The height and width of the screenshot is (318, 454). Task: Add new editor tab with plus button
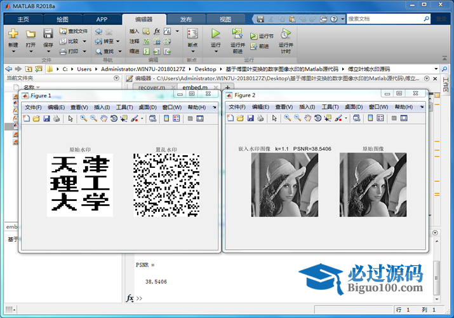227,87
